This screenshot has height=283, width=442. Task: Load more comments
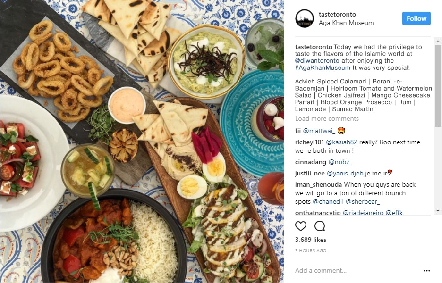click(327, 118)
